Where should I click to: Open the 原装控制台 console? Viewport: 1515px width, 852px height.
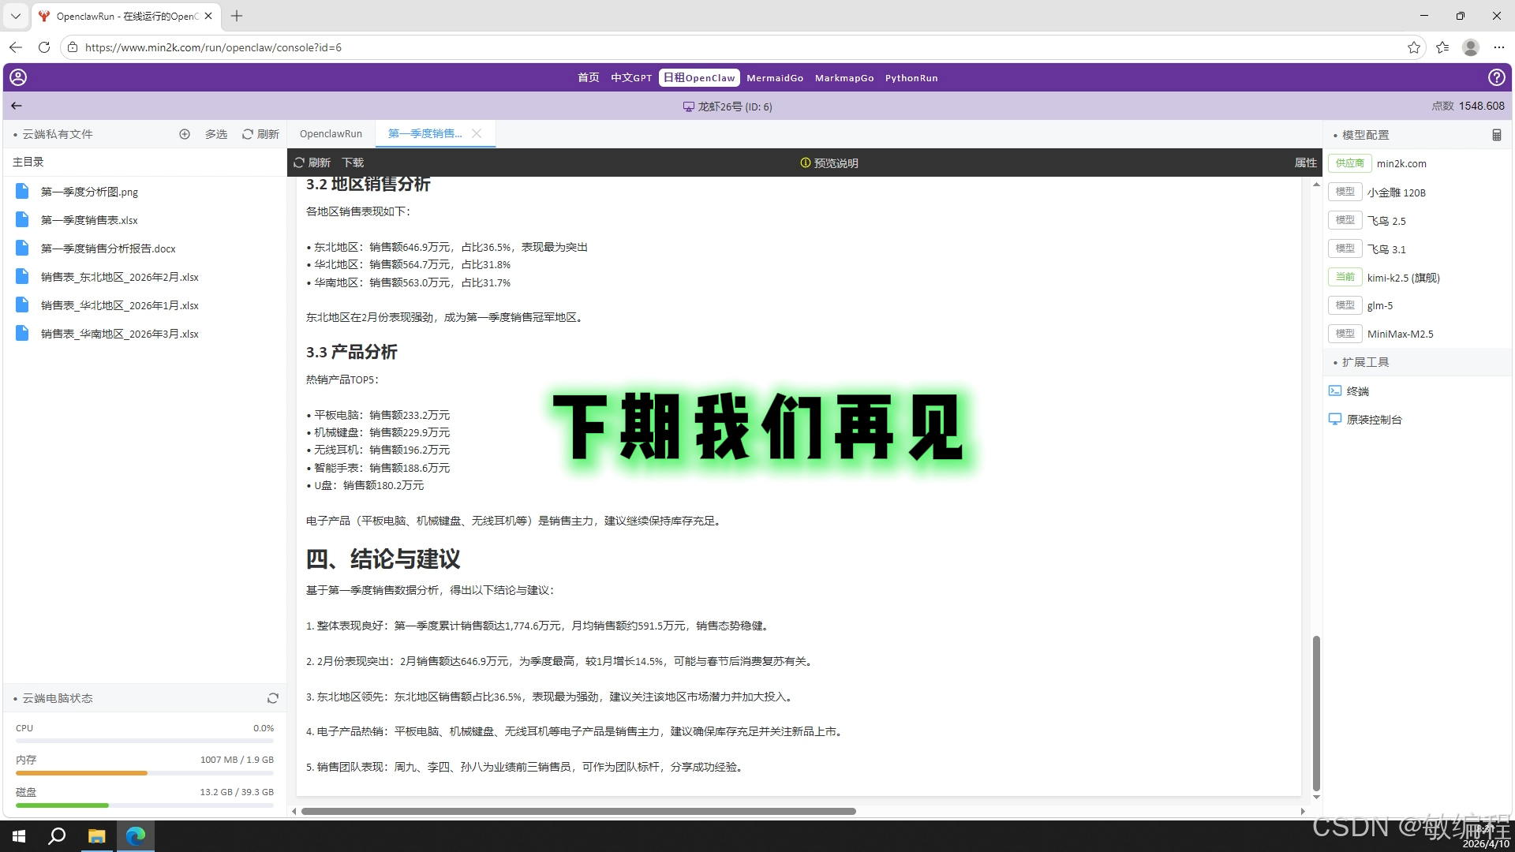[x=1373, y=419]
